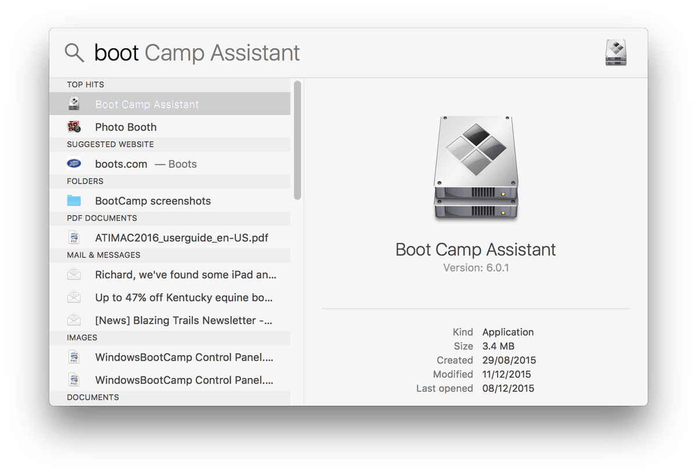Viewport: 697px width, 476px height.
Task: Open first WindowsBootCamp Control Panel image
Action: [x=184, y=357]
